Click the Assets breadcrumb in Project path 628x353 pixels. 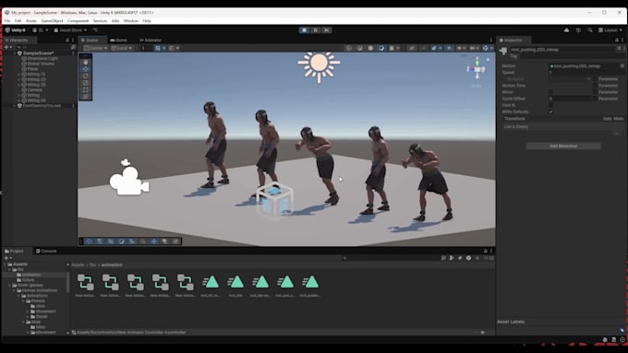[78, 265]
